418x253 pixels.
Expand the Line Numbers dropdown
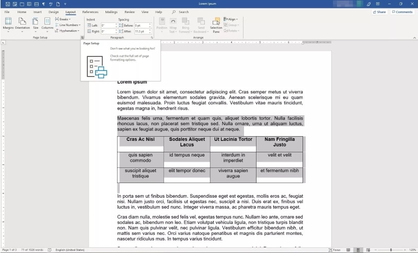68,25
